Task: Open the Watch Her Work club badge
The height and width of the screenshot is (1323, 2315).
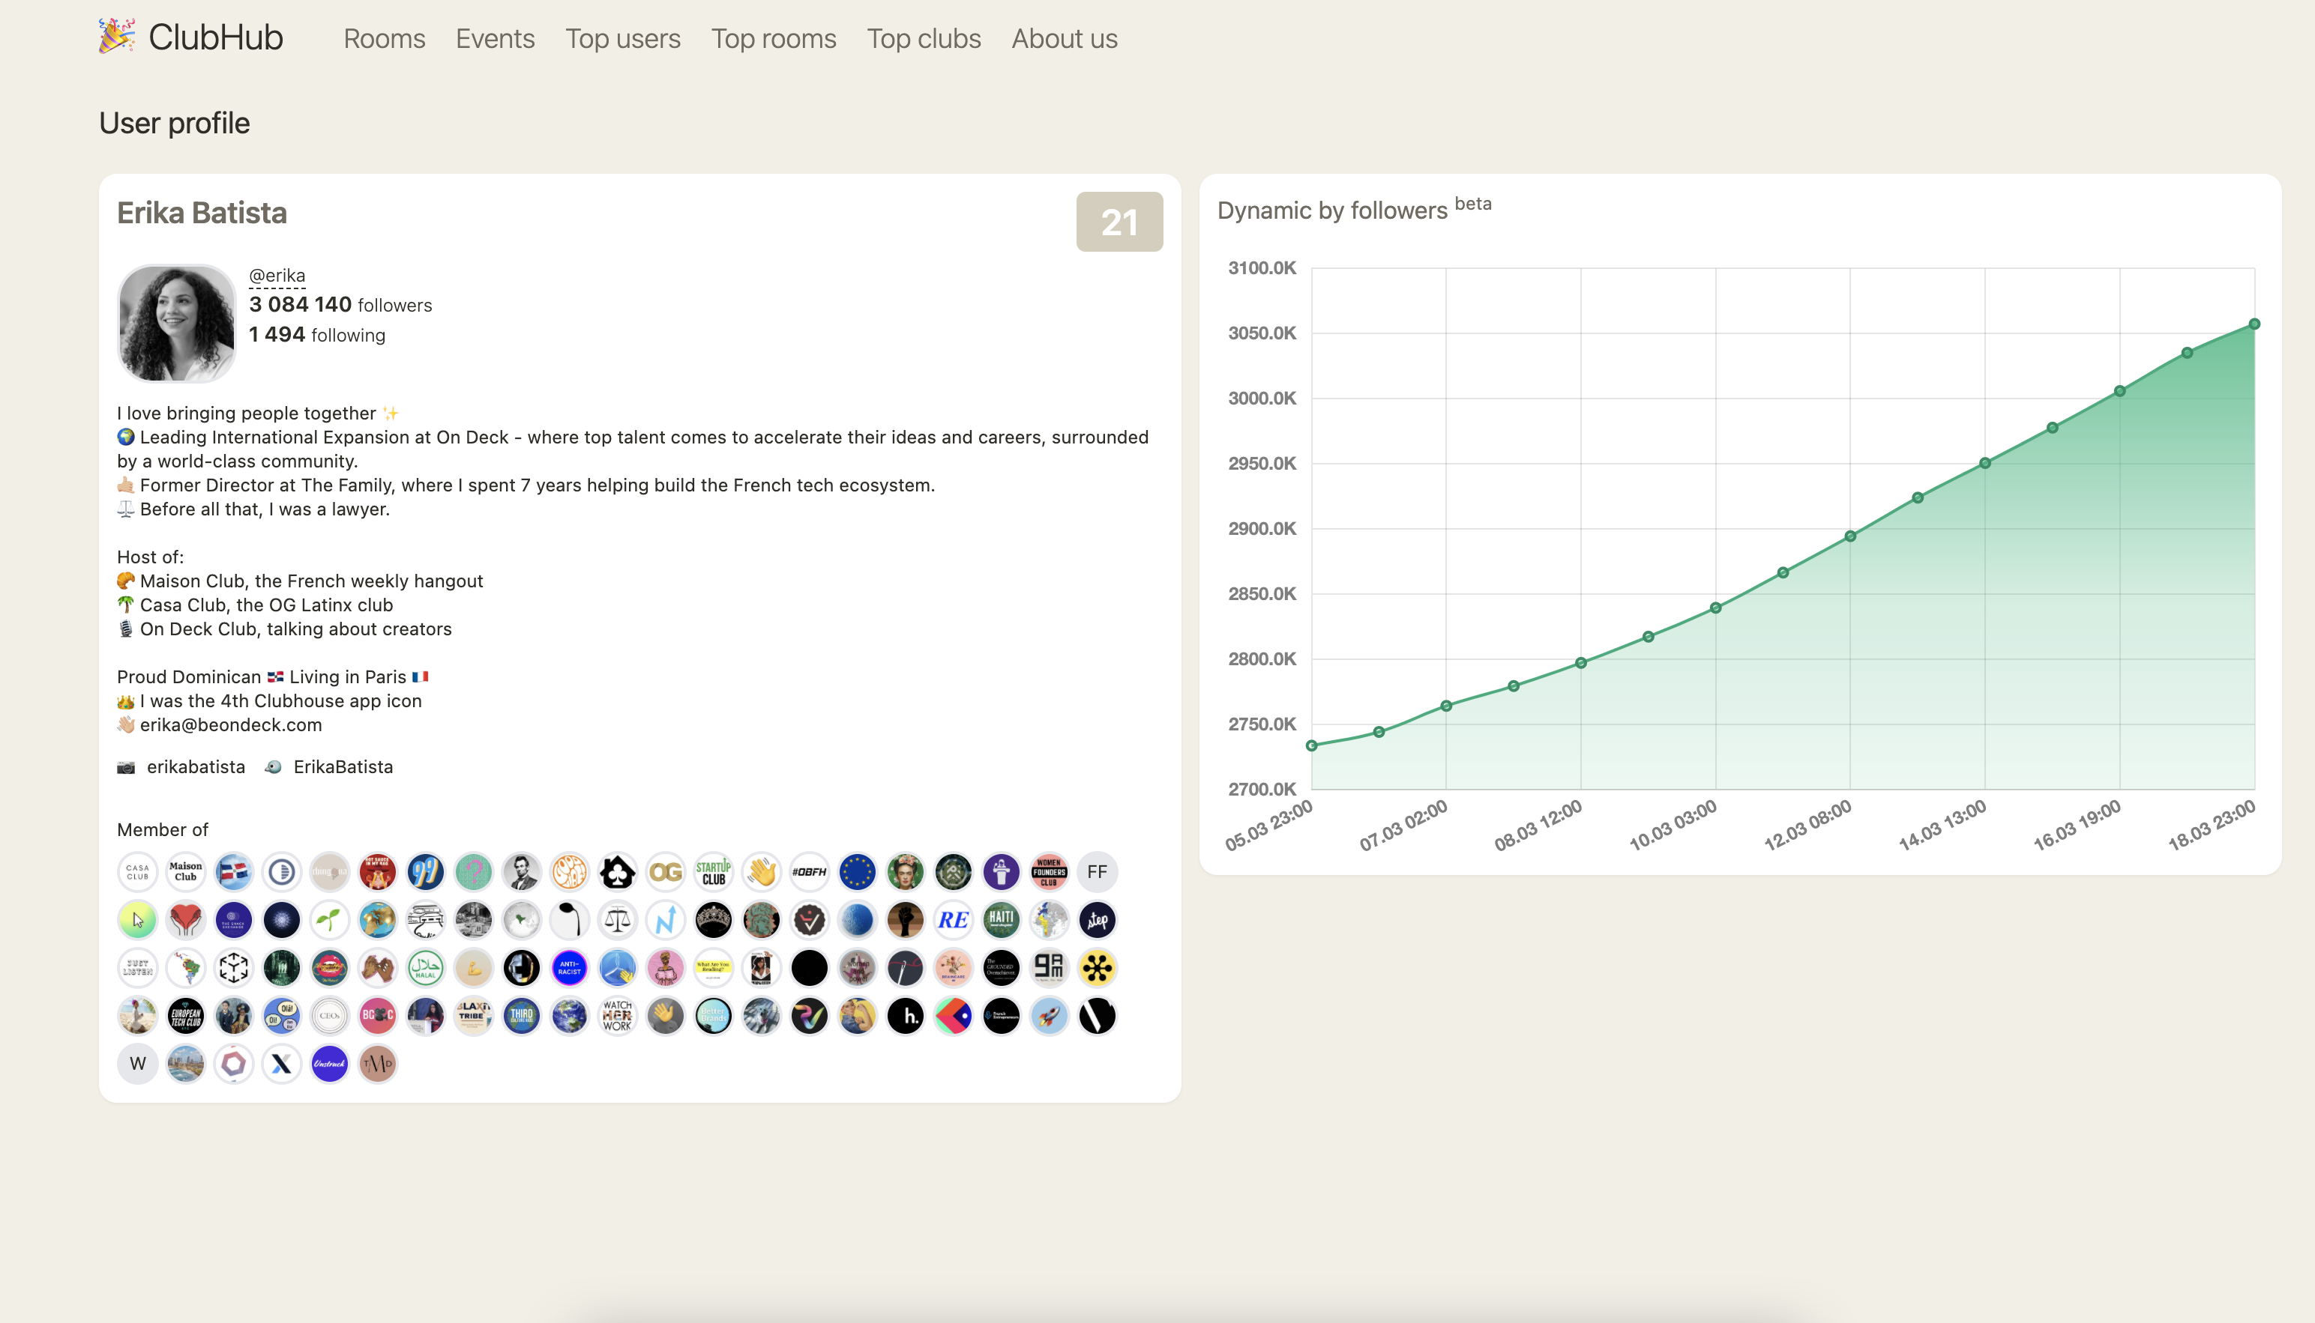Action: click(616, 1016)
